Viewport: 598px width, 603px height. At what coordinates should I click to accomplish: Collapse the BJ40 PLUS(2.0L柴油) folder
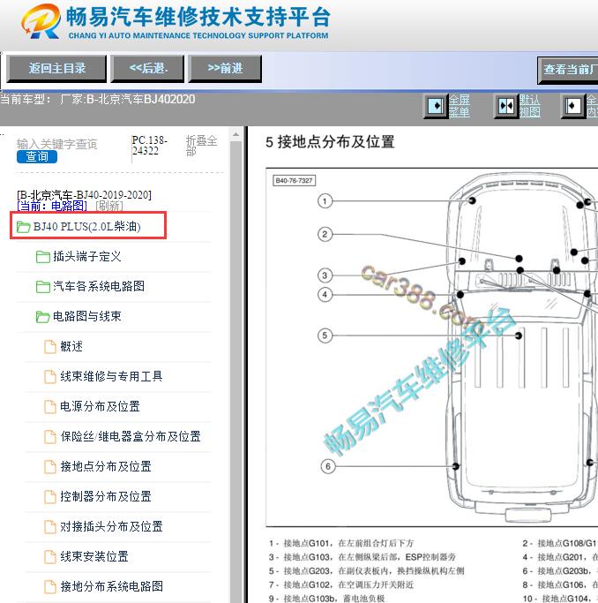(x=86, y=226)
